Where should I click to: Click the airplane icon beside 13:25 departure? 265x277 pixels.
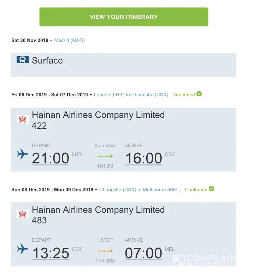(x=23, y=249)
